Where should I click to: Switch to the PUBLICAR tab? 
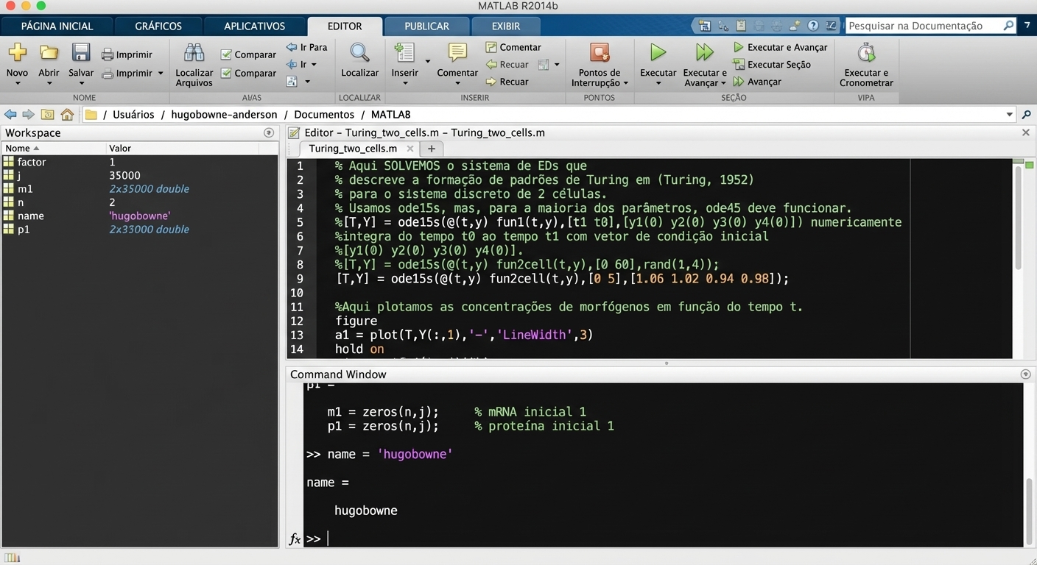[x=426, y=26]
